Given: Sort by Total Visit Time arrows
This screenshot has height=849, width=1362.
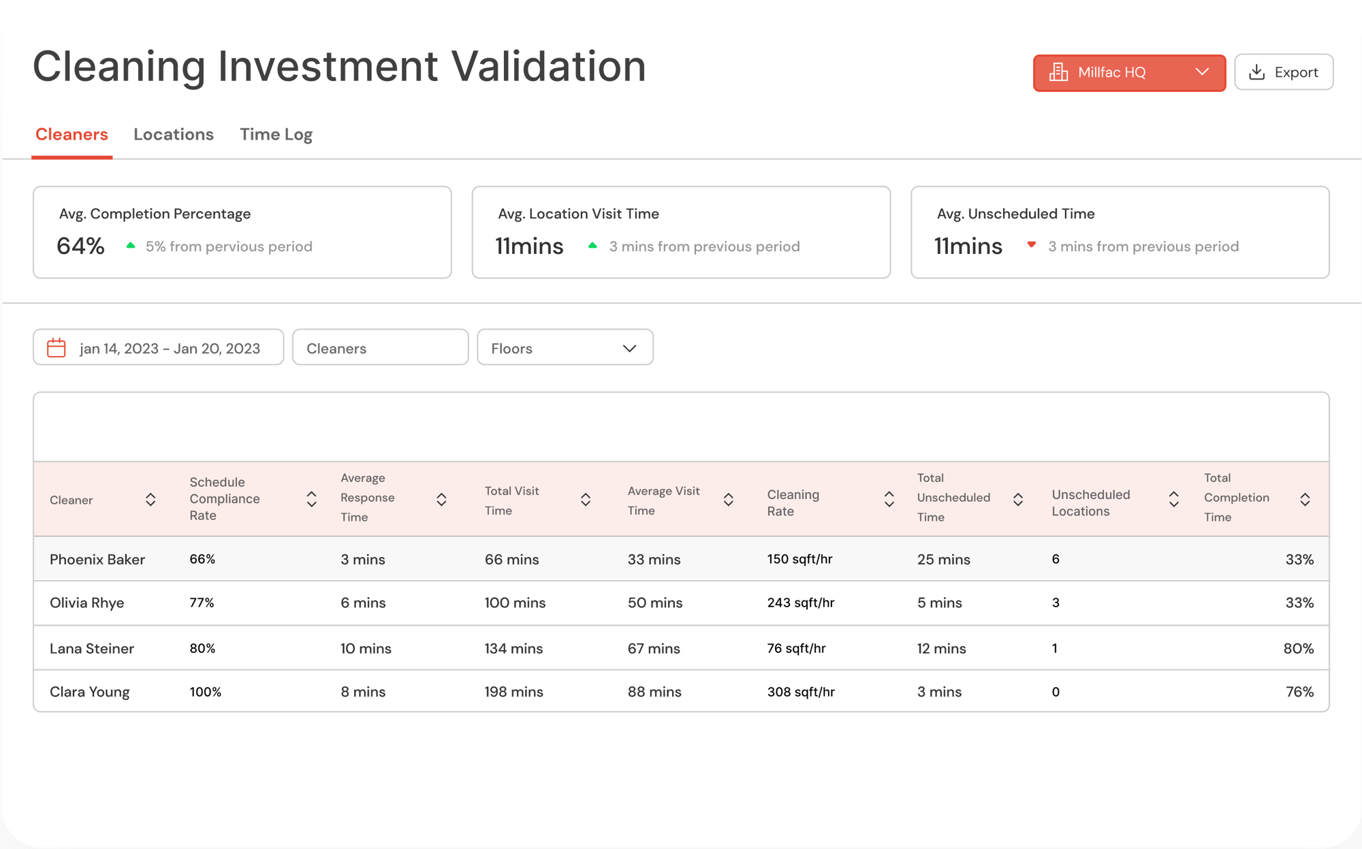Looking at the screenshot, I should tap(586, 500).
